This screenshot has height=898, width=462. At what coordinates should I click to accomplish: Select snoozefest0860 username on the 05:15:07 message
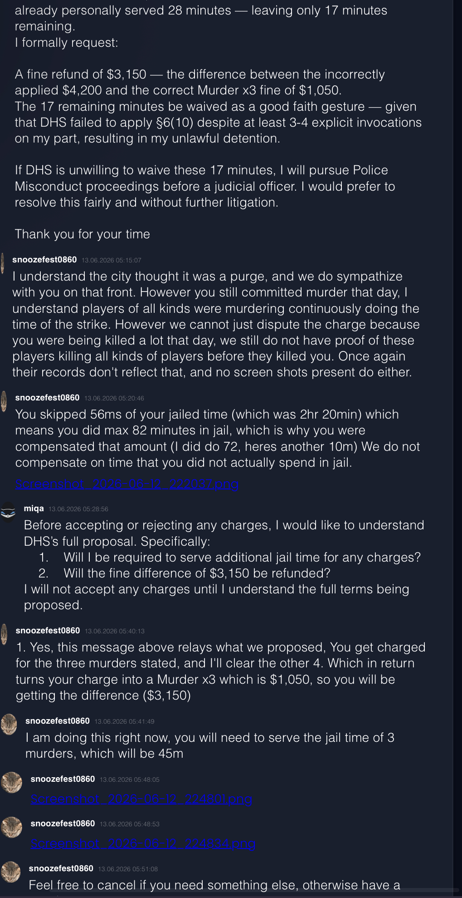pos(44,260)
